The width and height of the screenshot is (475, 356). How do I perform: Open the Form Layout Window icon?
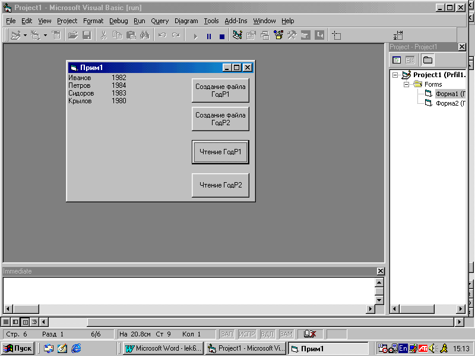pos(265,36)
